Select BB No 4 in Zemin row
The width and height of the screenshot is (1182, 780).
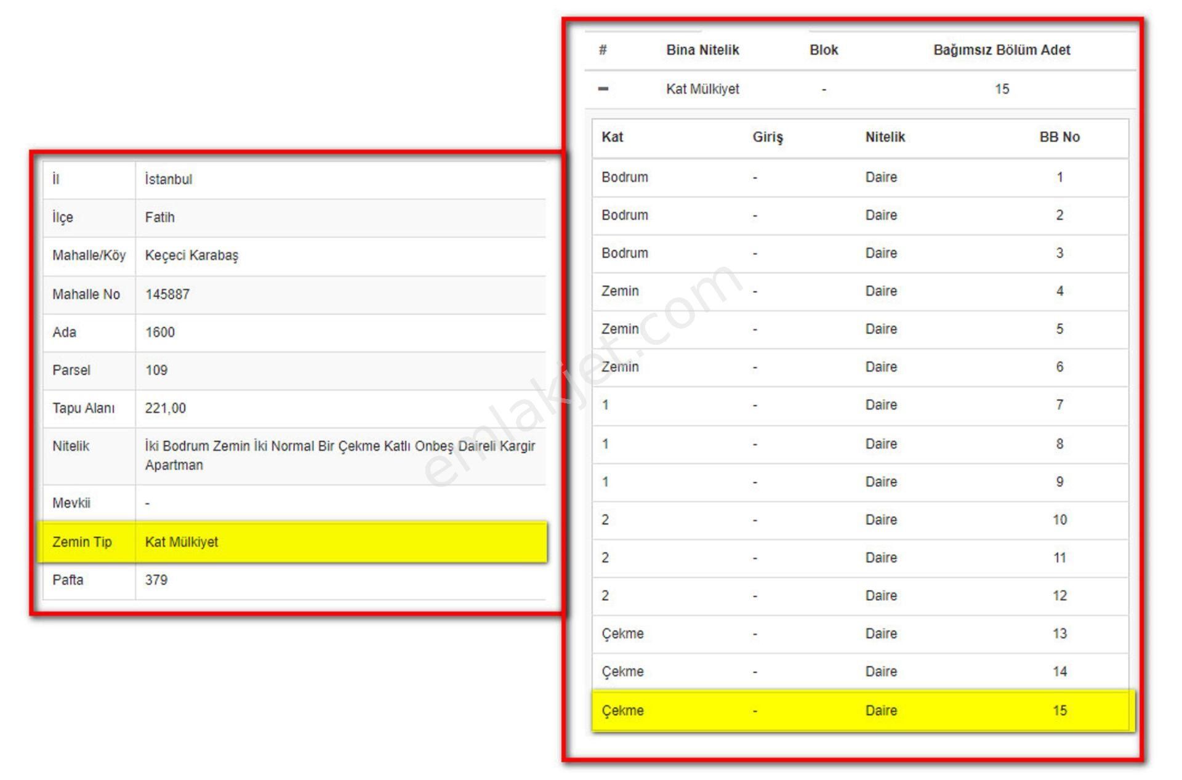click(1059, 291)
